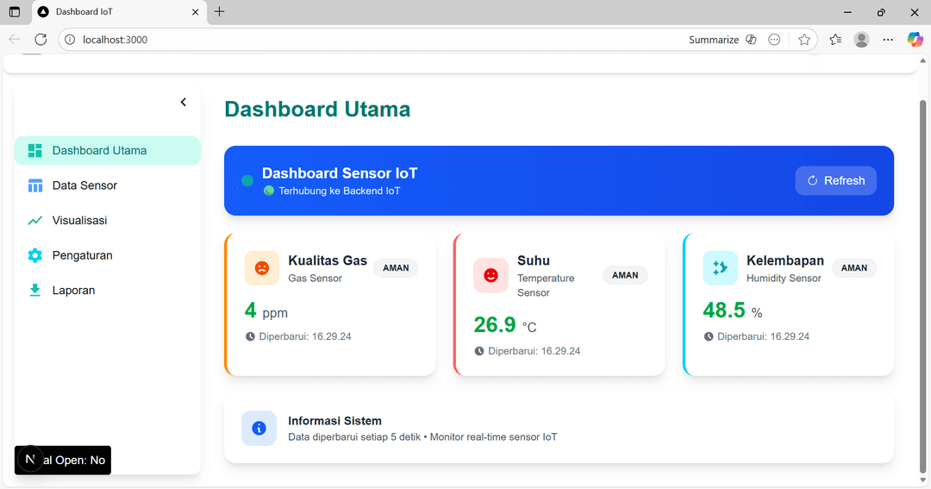Click the clock icon on Kelembapan card
Viewport: 931px width, 489px height.
tap(709, 336)
